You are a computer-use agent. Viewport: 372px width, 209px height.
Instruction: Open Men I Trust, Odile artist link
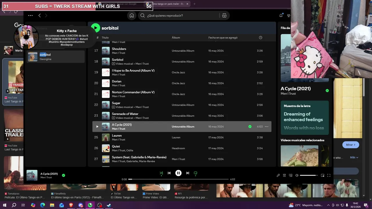pos(123,150)
